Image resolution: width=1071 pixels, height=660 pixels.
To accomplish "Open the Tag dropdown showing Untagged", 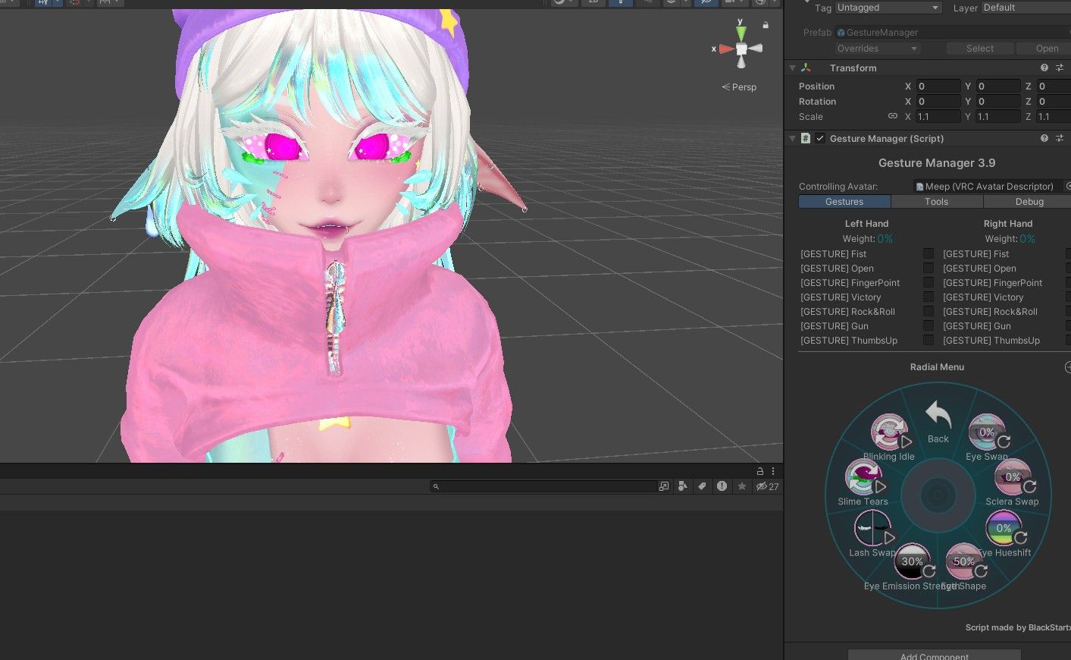I will click(888, 8).
